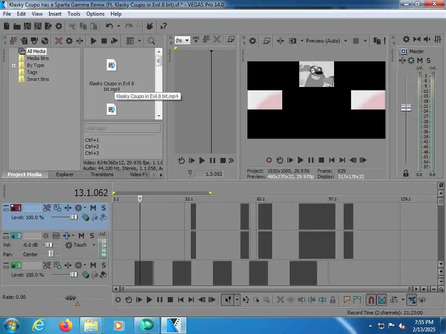
Task: Click the What's This help icon
Action: pyautogui.click(x=164, y=27)
